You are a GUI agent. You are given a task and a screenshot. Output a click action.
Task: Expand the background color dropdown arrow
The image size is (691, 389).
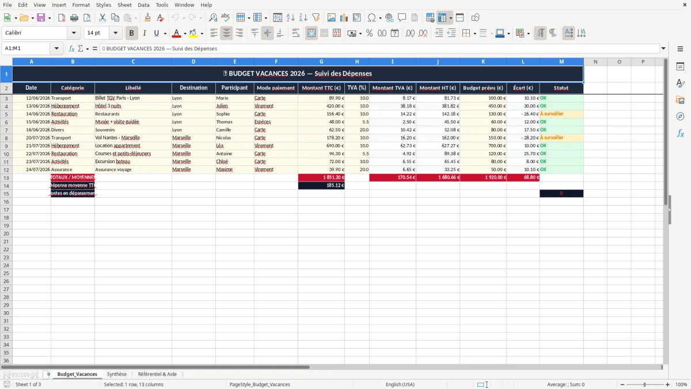202,33
